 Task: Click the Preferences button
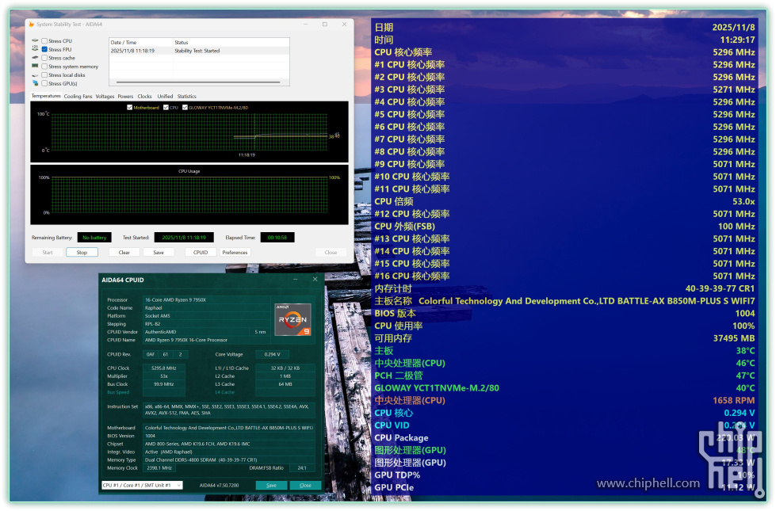click(x=234, y=252)
